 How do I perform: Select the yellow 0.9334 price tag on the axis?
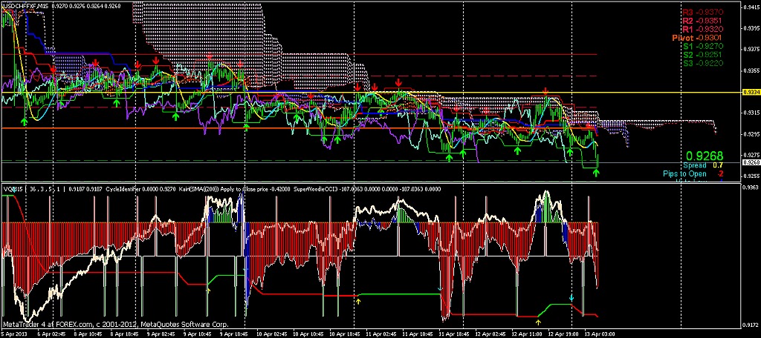point(751,93)
